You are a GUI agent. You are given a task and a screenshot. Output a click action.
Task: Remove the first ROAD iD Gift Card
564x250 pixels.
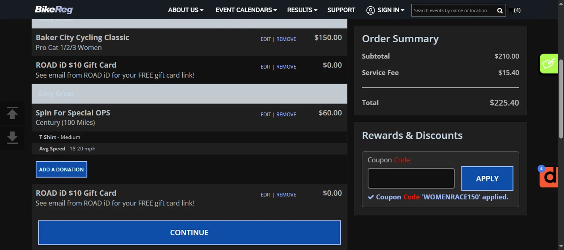pos(286,67)
